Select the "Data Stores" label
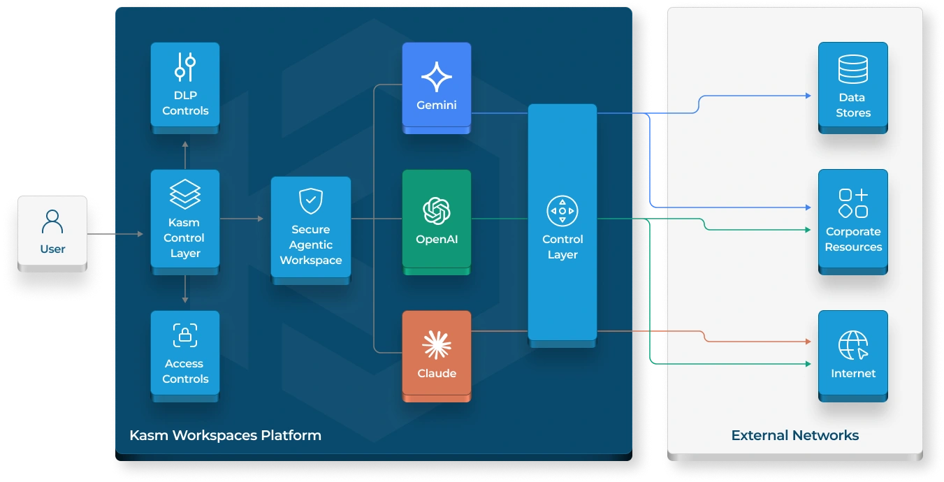Viewport: 944px width, 482px height. click(x=853, y=105)
